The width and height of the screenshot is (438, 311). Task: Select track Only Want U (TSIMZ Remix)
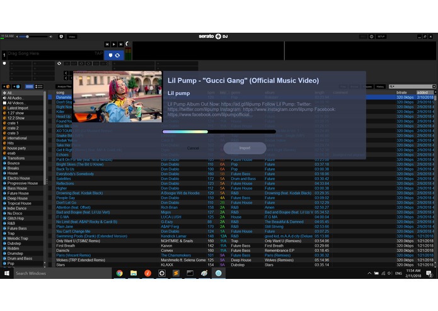point(78,241)
